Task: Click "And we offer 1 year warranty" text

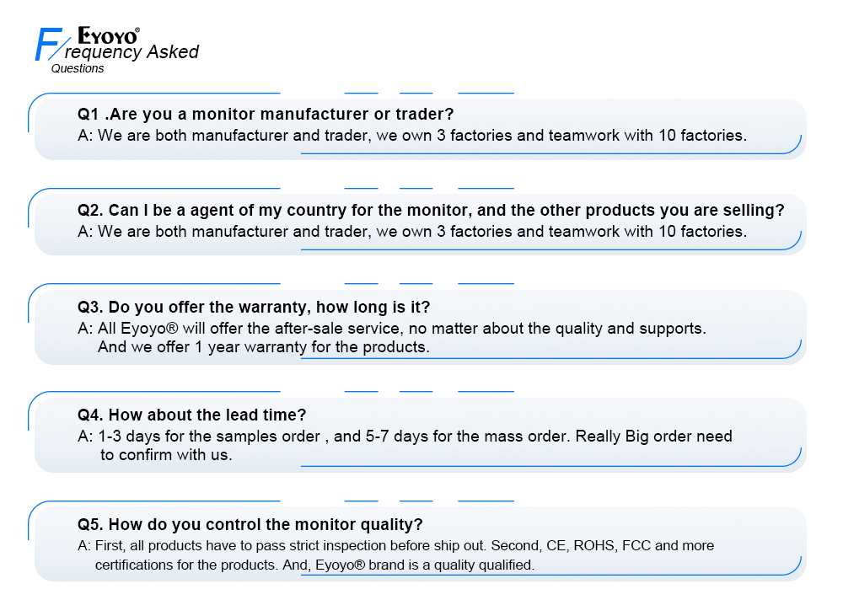Action: coord(263,346)
